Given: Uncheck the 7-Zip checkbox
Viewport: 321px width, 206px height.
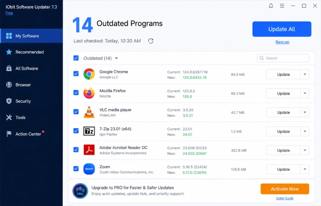Looking at the screenshot, I should (76, 130).
